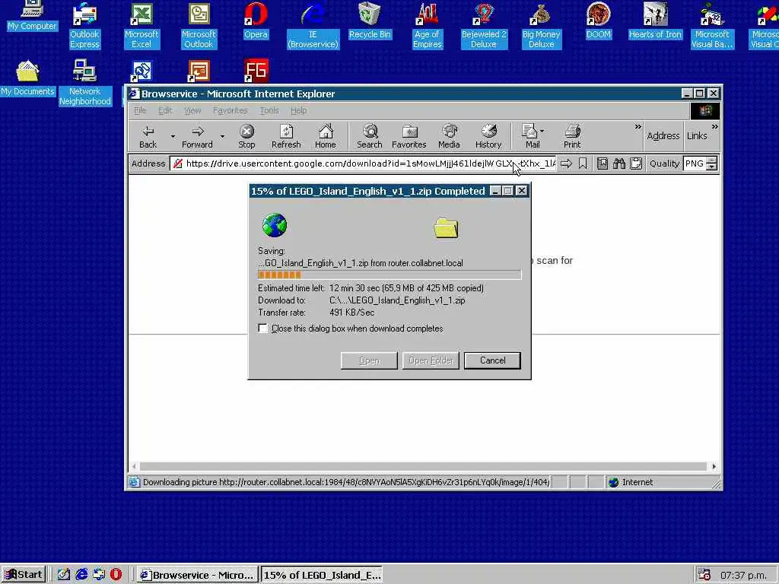The image size is (779, 584).
Task: Refresh the current page
Action: (x=286, y=136)
